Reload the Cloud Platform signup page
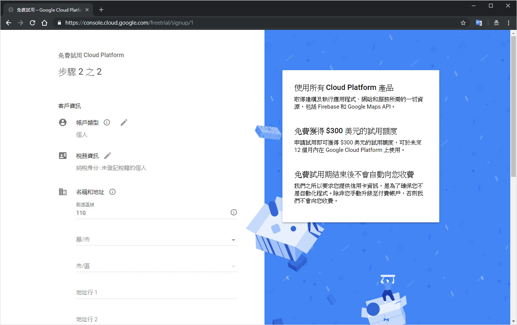This screenshot has height=325, width=517. [32, 23]
